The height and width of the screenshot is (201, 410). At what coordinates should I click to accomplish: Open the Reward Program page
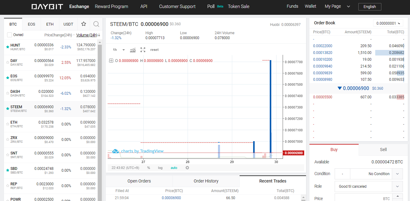tap(111, 6)
